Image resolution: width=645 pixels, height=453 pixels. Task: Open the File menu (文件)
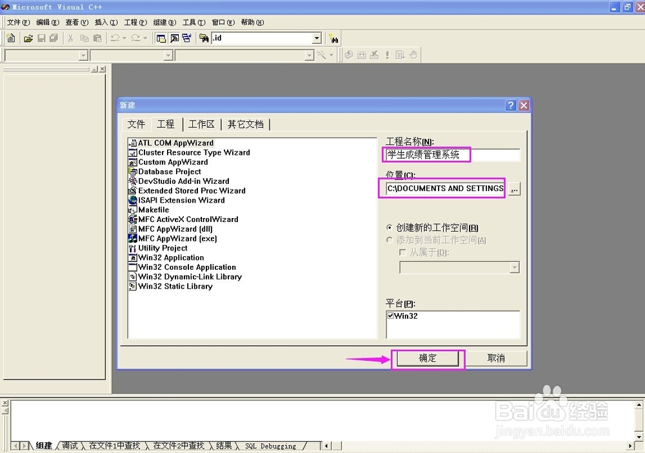click(19, 22)
